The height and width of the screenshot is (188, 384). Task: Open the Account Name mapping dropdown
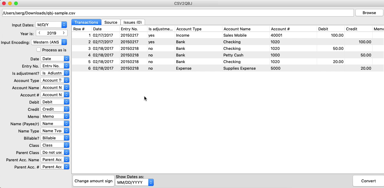point(55,87)
